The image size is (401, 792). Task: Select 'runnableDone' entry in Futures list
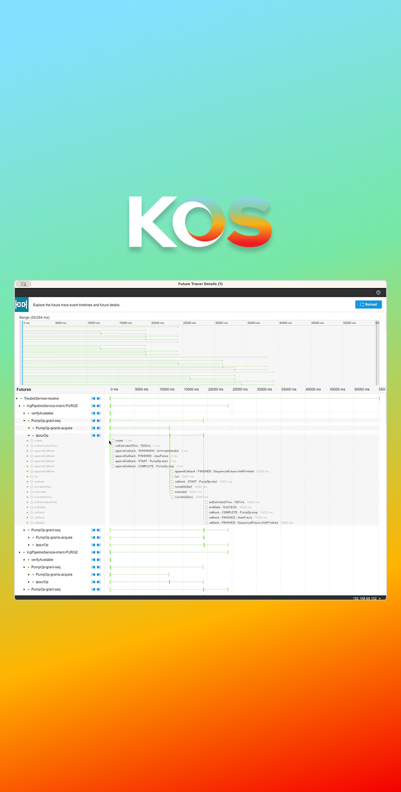point(43,497)
